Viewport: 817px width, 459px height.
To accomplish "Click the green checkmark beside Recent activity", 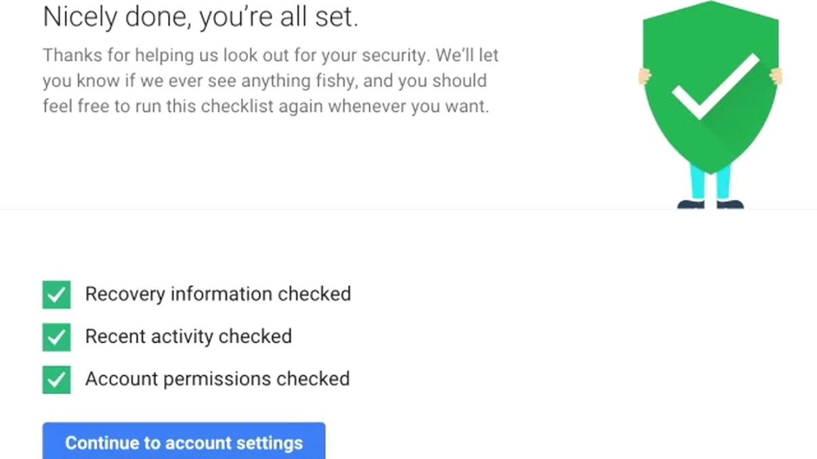I will 57,337.
